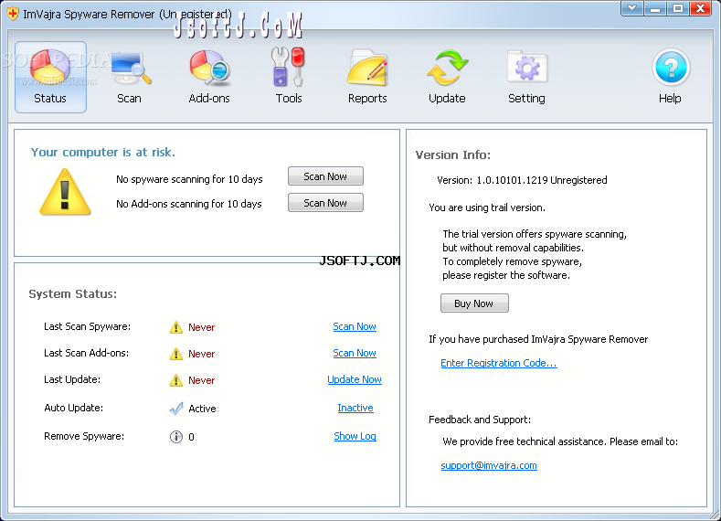Click the 'Feedback and Support:' text
The image size is (721, 521).
click(x=480, y=420)
